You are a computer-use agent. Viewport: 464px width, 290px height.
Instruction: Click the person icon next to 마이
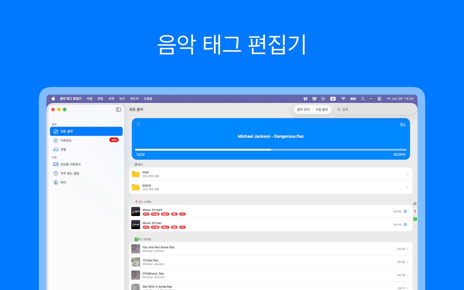(x=56, y=182)
